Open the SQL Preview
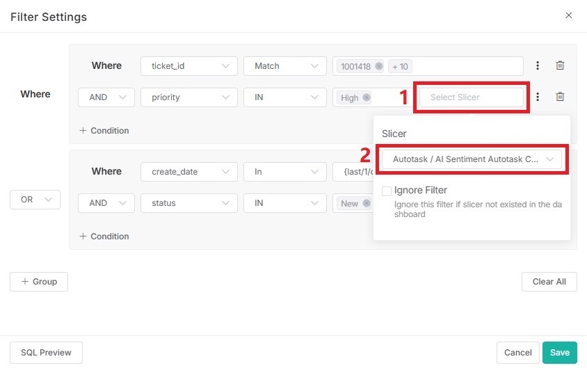 pyautogui.click(x=46, y=353)
